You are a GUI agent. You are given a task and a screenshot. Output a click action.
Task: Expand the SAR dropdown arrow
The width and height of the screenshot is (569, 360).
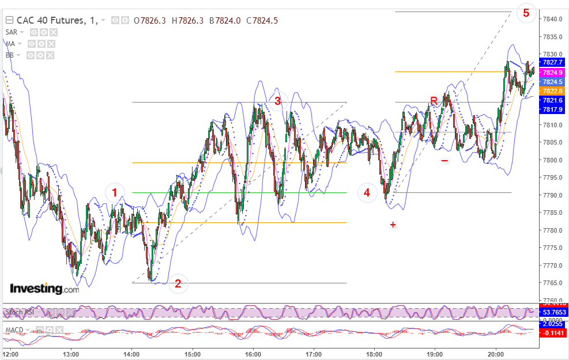click(x=22, y=32)
